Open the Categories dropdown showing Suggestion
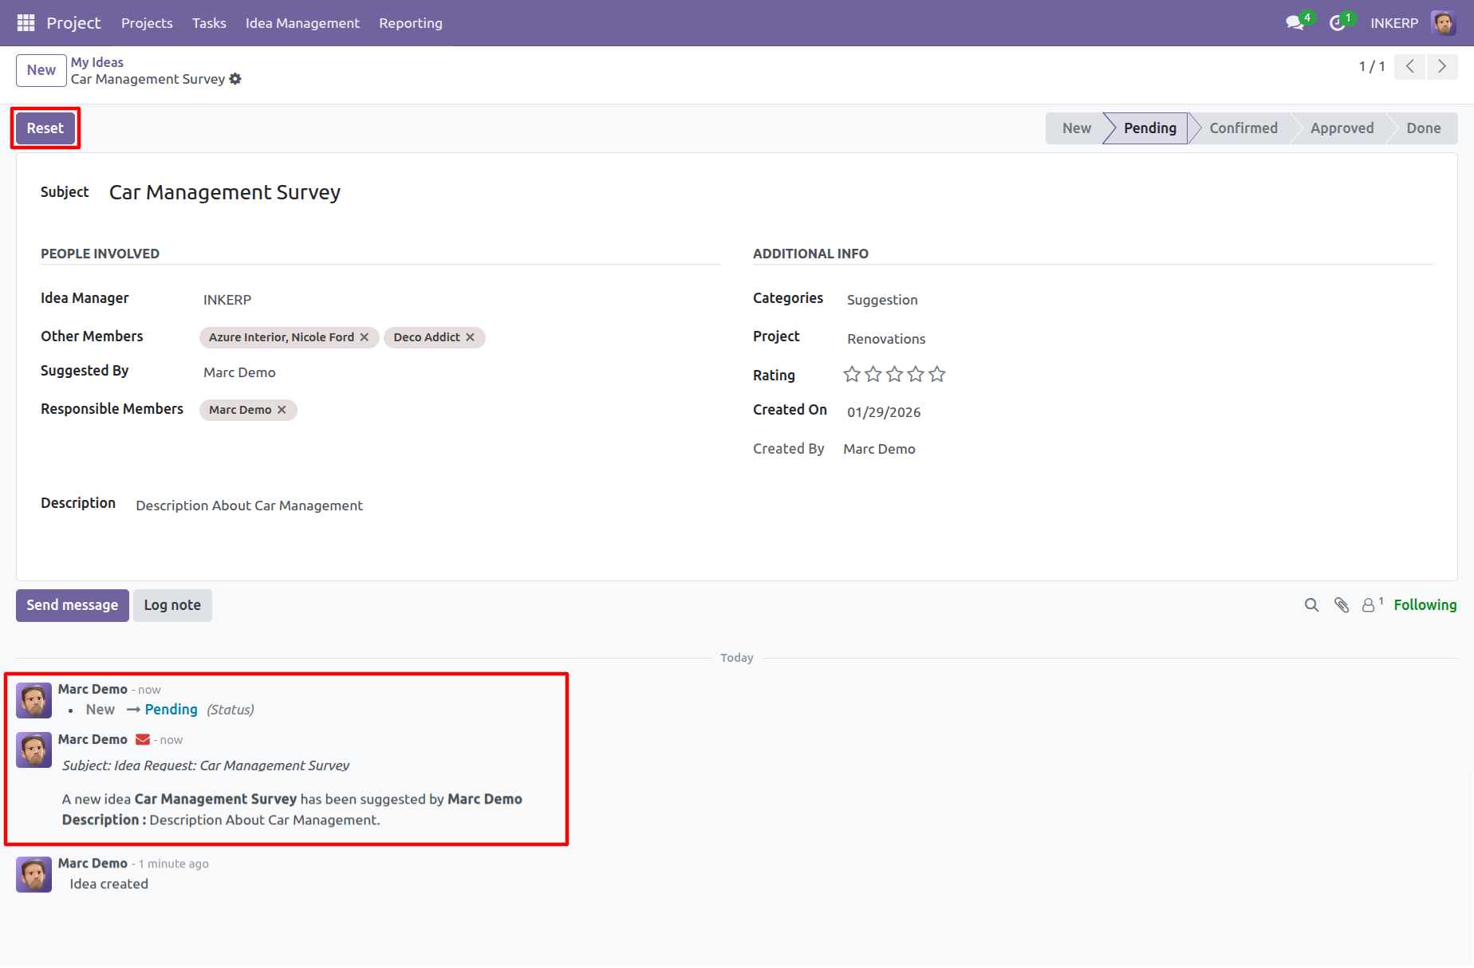This screenshot has height=968, width=1474. 1137,300
